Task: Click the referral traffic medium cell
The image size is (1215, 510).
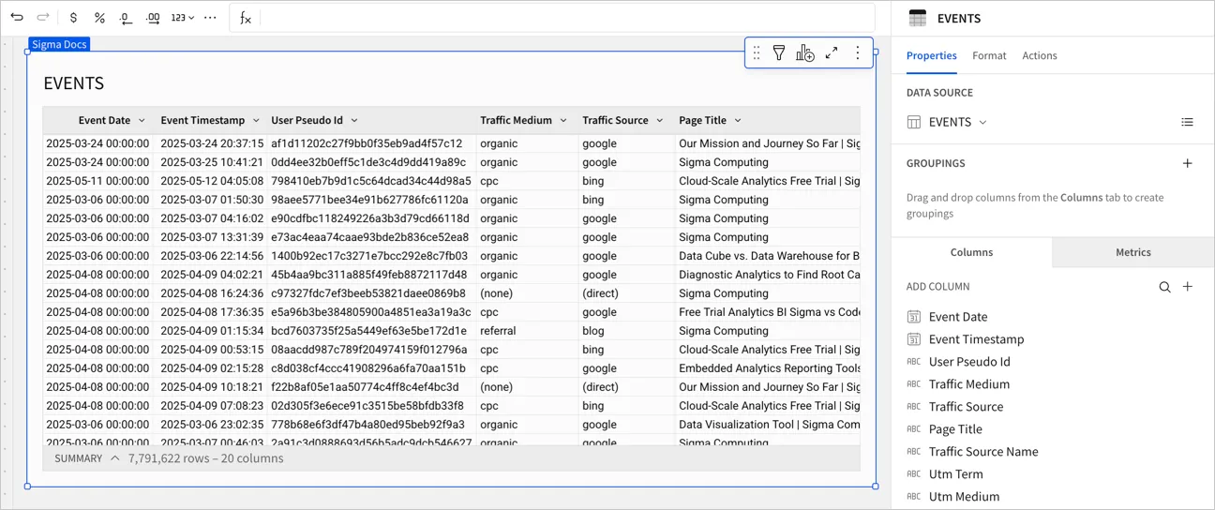Action: pyautogui.click(x=528, y=331)
